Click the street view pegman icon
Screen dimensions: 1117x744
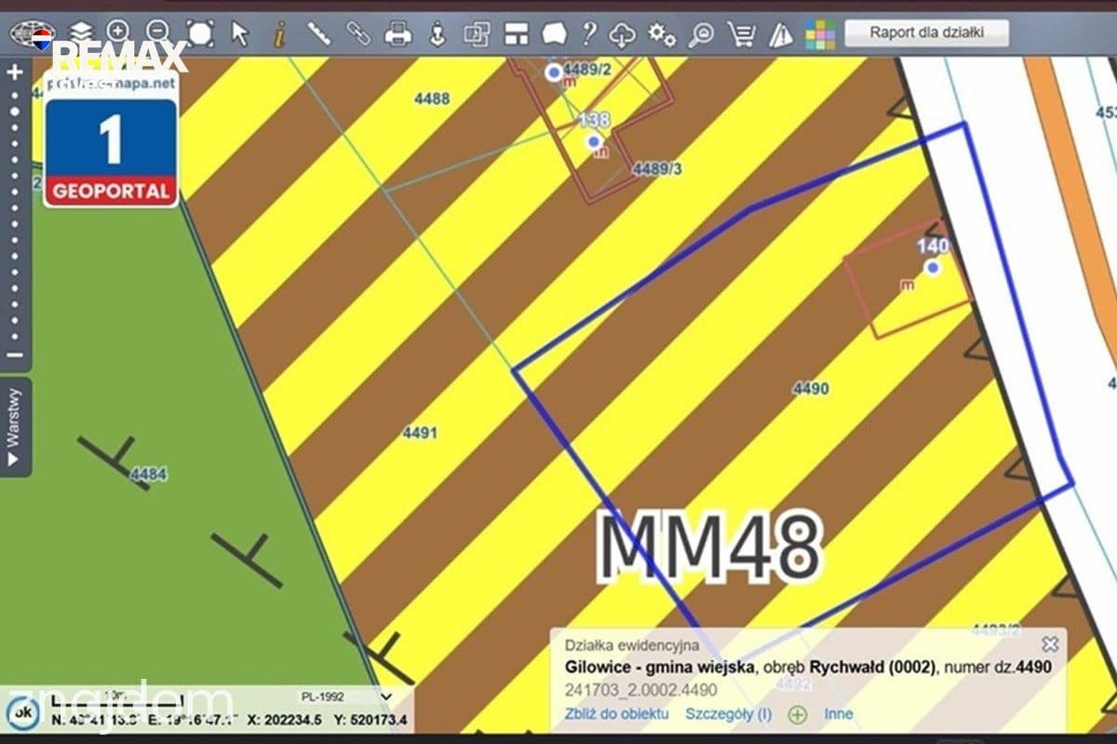tap(437, 34)
